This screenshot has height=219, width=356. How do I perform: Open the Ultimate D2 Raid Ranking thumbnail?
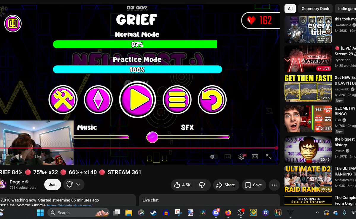308,179
